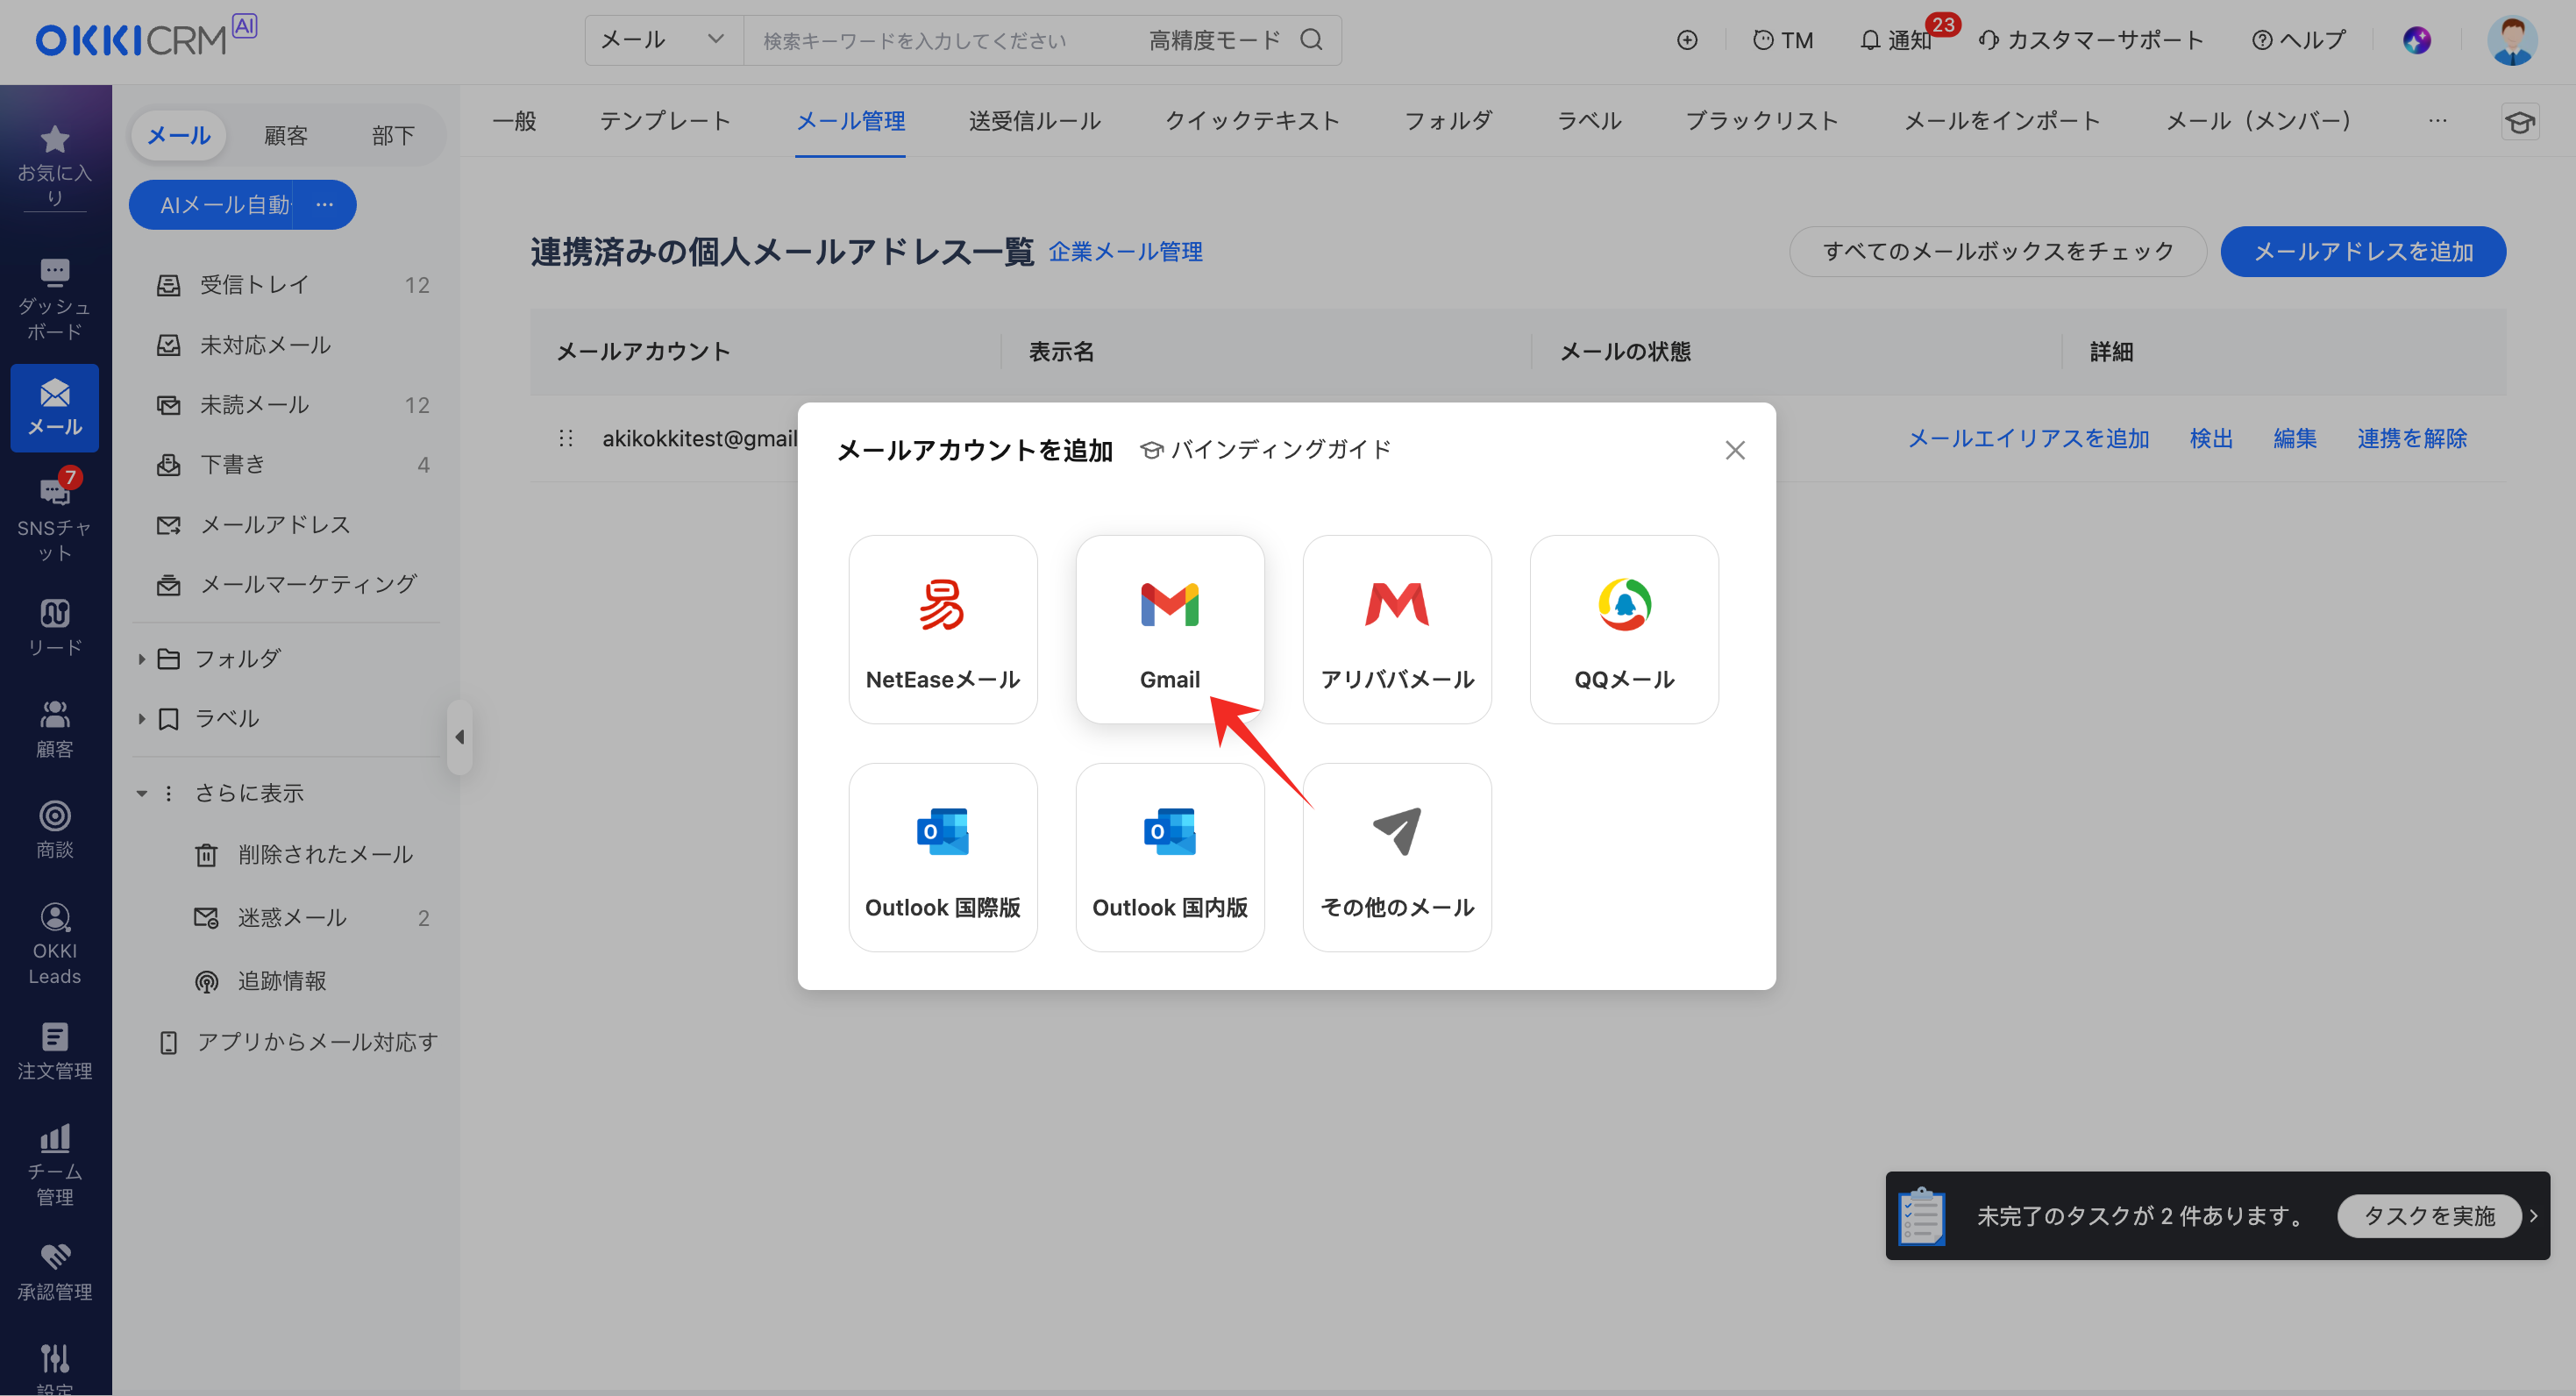Select the 顧客 pill tab
This screenshot has height=1396, width=2576.
pos(286,135)
